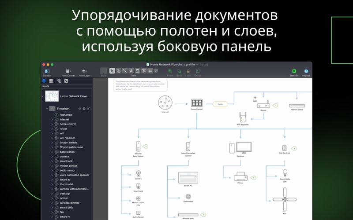Select the 12 port patch panel row
Screen dimensions: 353x220
coord(67,147)
